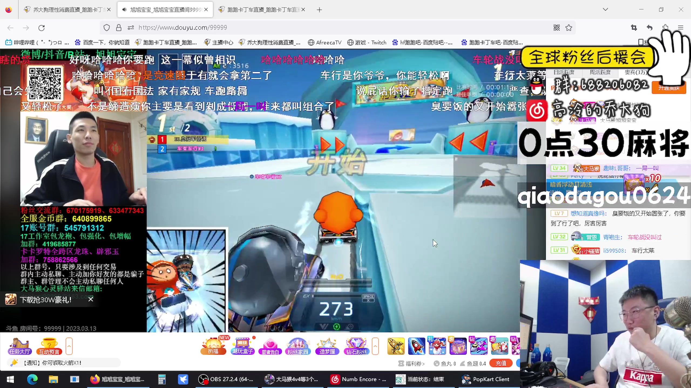Select the 甜蜜告白 gift icon
This screenshot has height=388, width=691.
pyautogui.click(x=270, y=346)
